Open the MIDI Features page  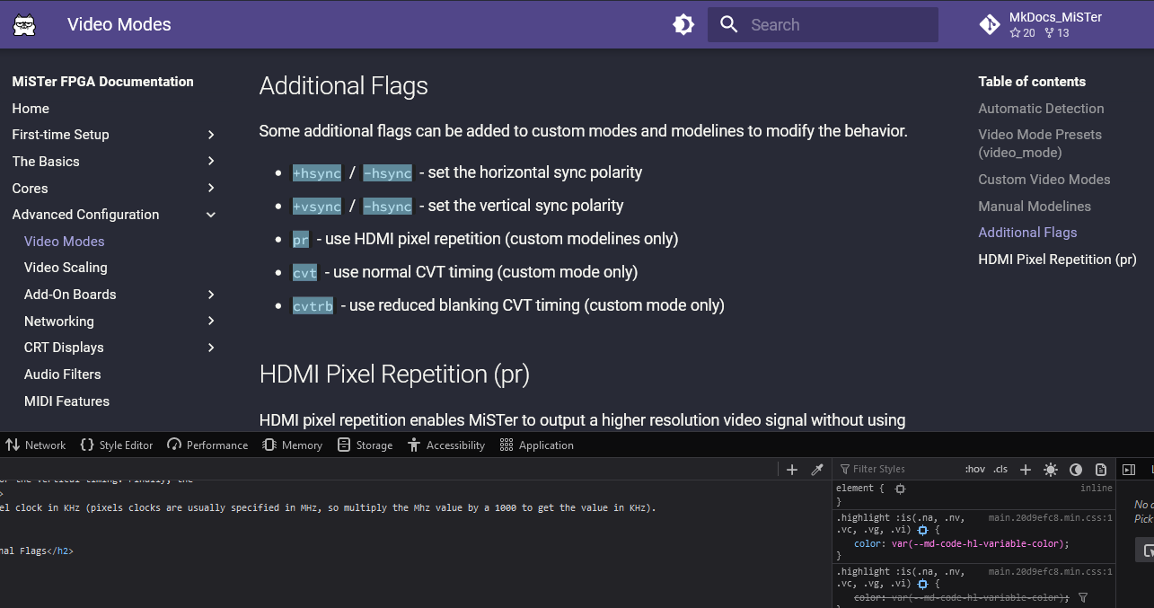(66, 401)
